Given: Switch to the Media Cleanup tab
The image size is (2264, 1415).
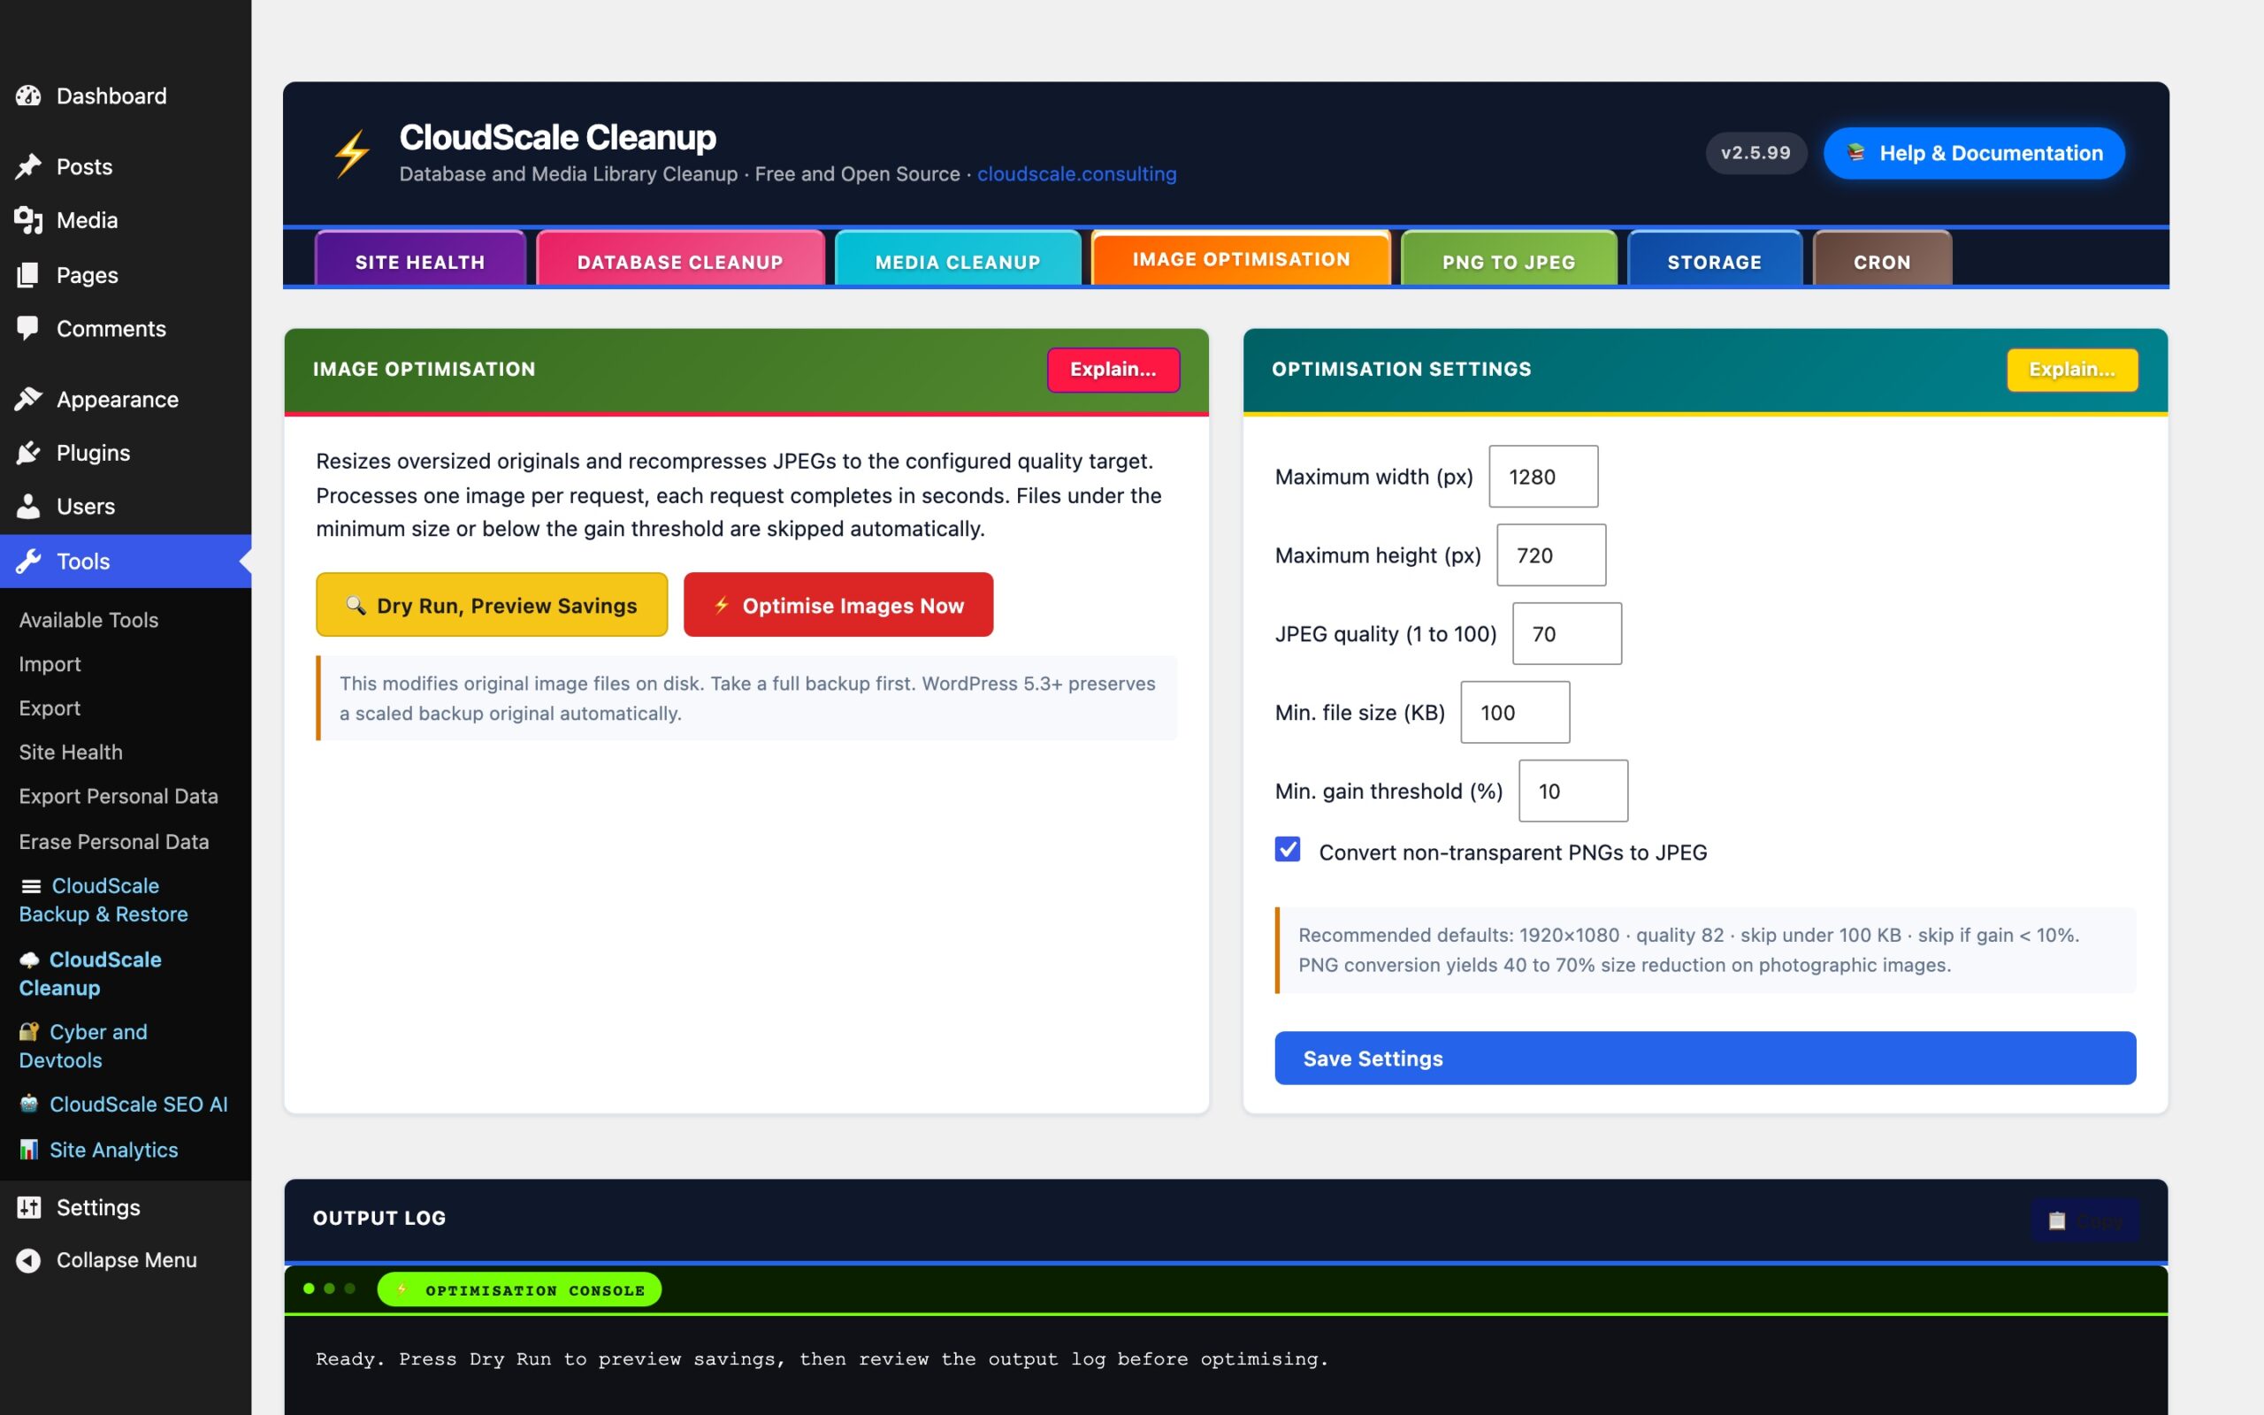Looking at the screenshot, I should click(x=957, y=259).
